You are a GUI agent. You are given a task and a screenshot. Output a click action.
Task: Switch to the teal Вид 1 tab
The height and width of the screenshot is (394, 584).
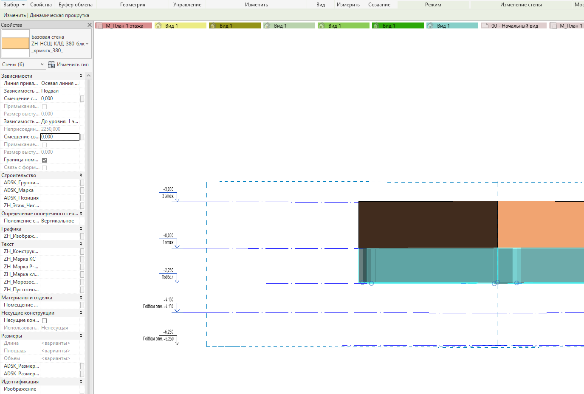(x=452, y=25)
